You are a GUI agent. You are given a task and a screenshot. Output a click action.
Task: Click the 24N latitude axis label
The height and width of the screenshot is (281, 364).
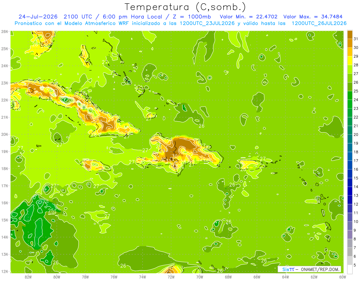coord(5,66)
